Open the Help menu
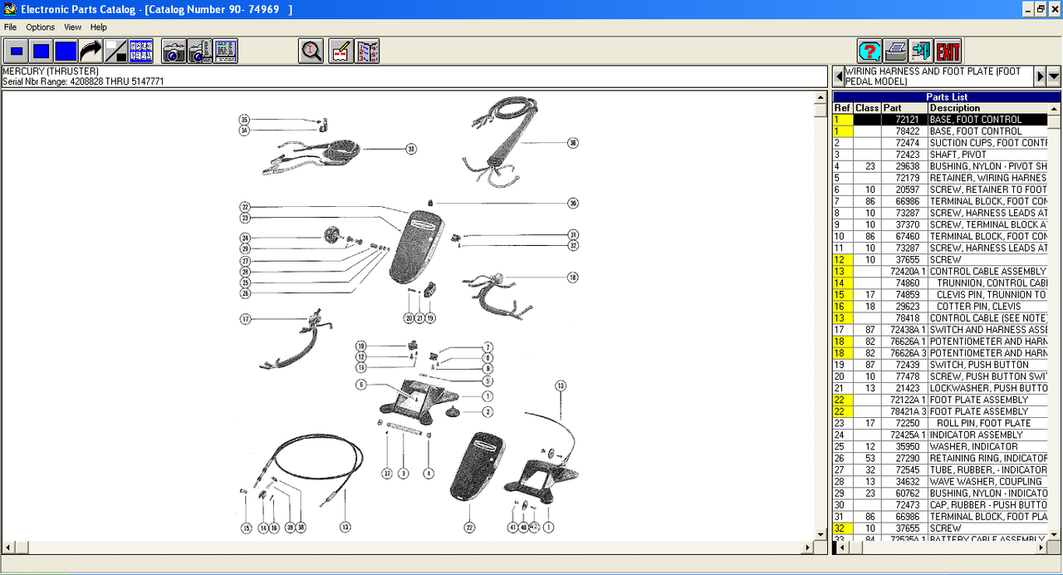1063x575 pixels. point(98,27)
